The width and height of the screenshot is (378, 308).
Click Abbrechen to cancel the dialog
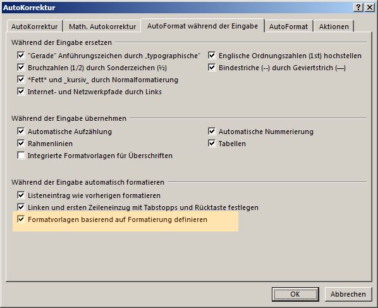(x=348, y=294)
